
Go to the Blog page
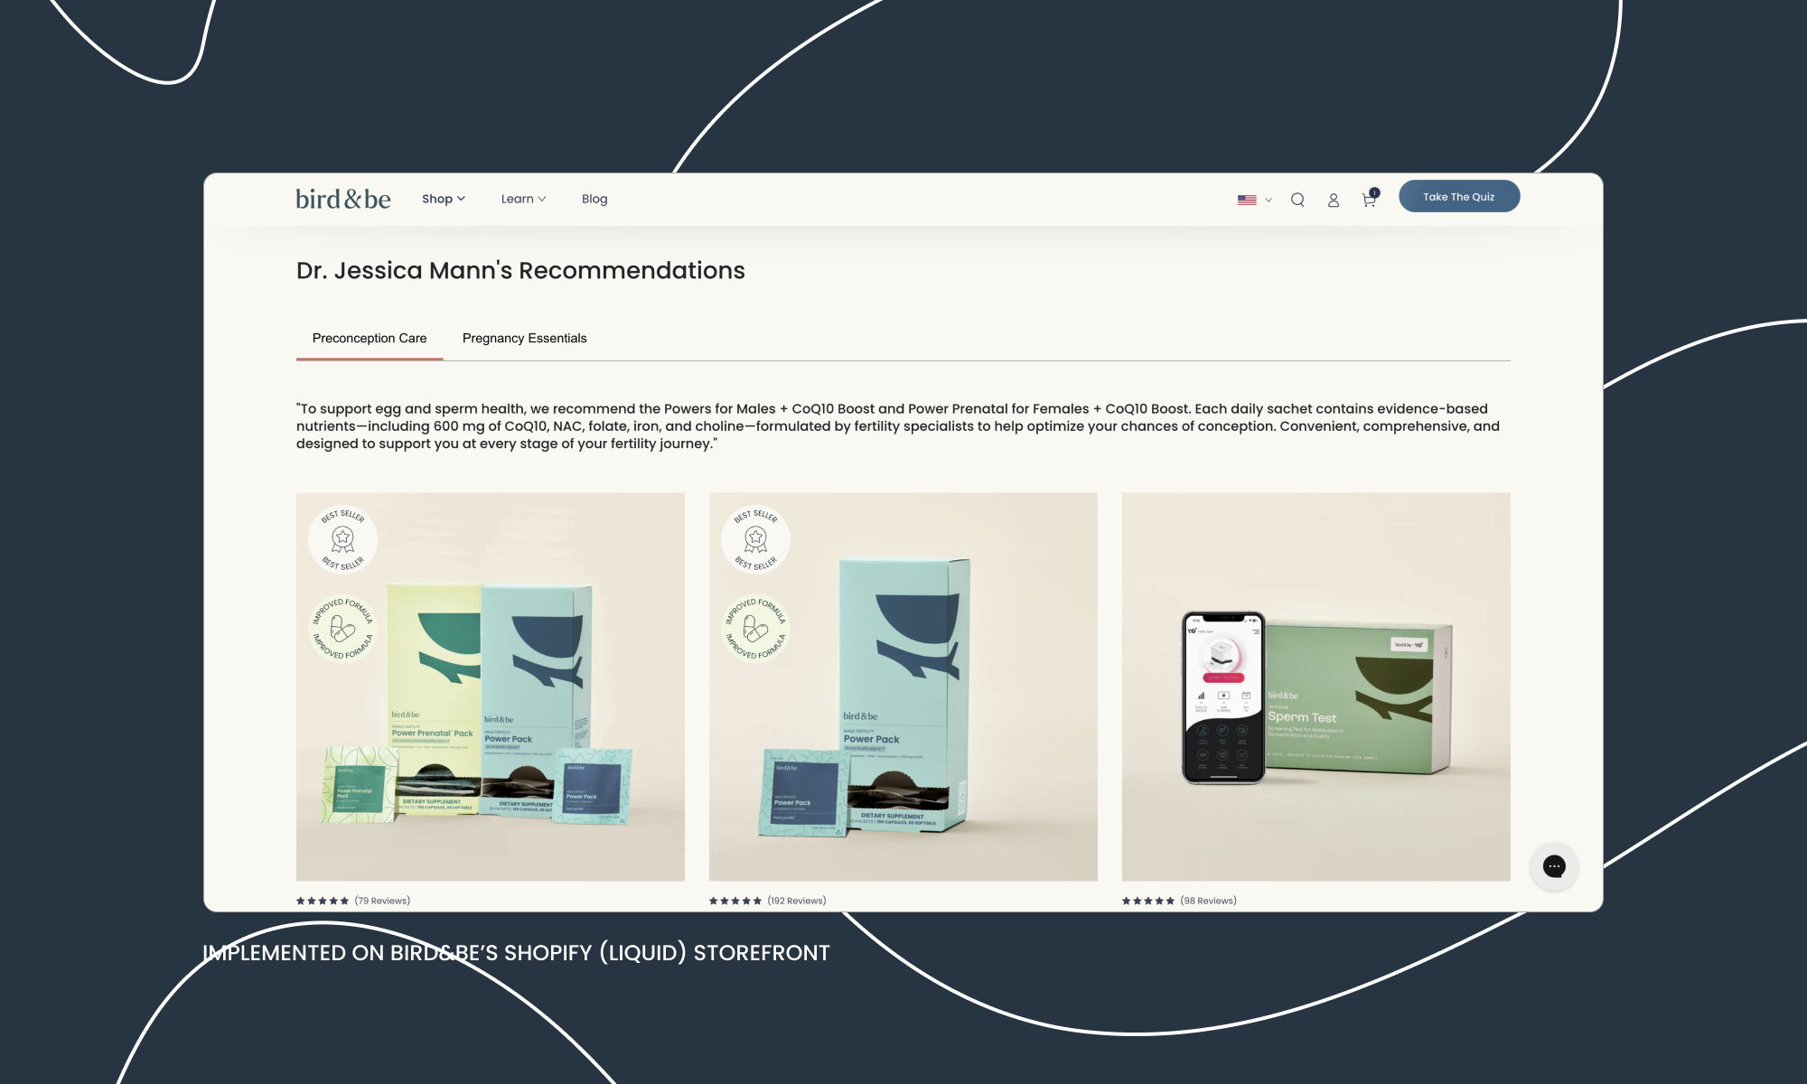[595, 199]
